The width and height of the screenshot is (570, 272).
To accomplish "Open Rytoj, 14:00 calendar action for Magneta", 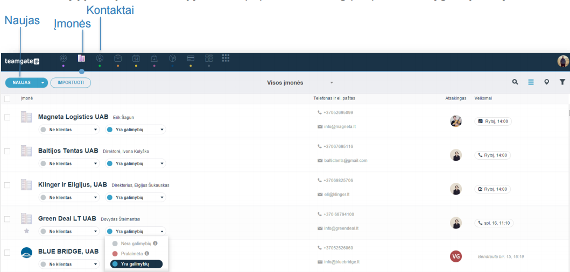I will pos(493,121).
